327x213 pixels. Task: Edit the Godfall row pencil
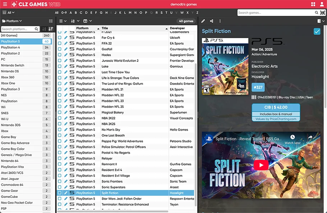point(66,49)
